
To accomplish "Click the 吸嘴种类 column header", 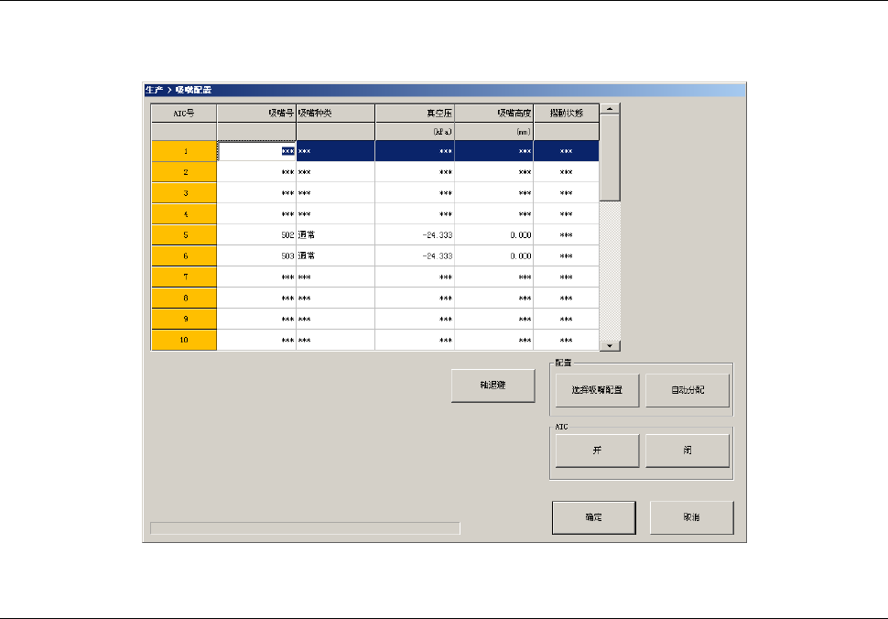I will (x=335, y=114).
